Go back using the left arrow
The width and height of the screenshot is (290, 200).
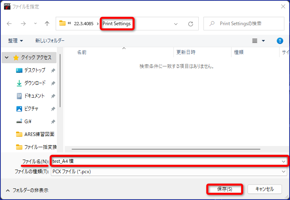[x=9, y=24]
